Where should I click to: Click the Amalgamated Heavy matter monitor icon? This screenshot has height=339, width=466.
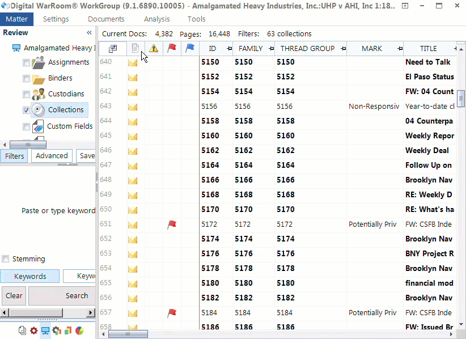(x=16, y=48)
